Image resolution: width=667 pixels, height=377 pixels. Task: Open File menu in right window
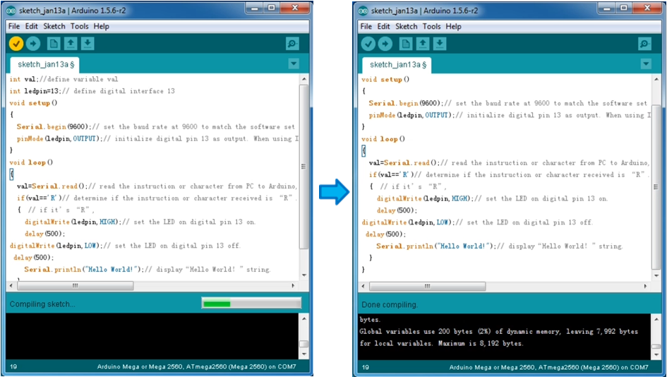pyautogui.click(x=366, y=26)
